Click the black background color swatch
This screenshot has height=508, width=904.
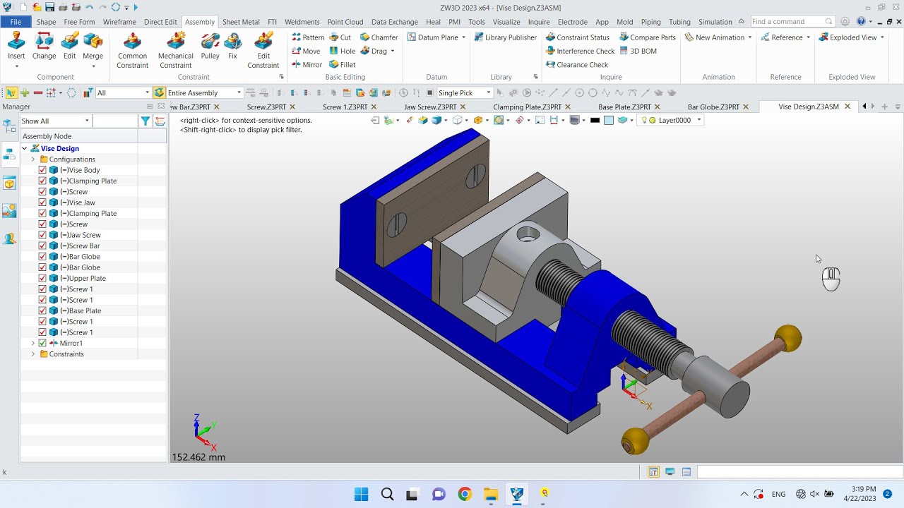point(595,120)
